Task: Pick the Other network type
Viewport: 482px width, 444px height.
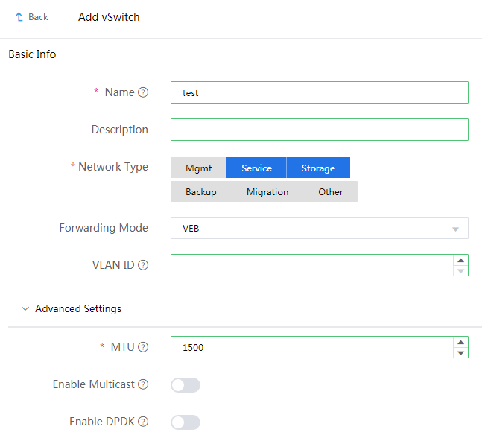Action: 331,192
